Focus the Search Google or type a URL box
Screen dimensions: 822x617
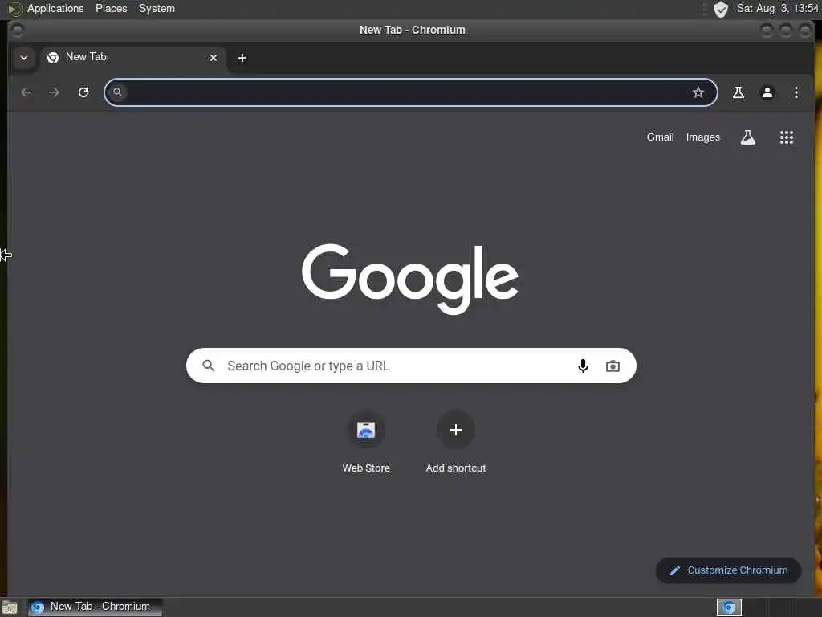coord(411,366)
